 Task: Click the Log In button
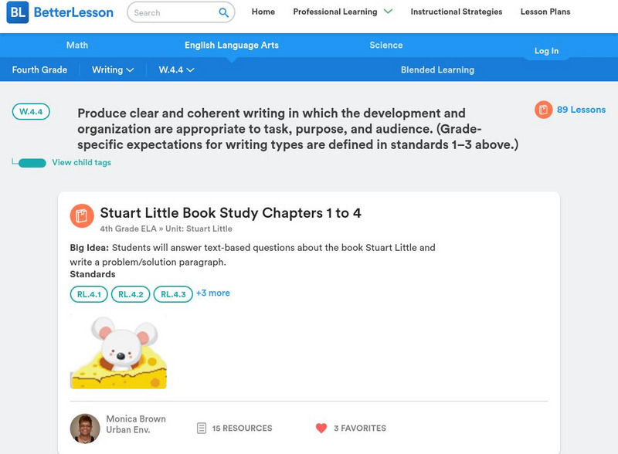point(546,51)
